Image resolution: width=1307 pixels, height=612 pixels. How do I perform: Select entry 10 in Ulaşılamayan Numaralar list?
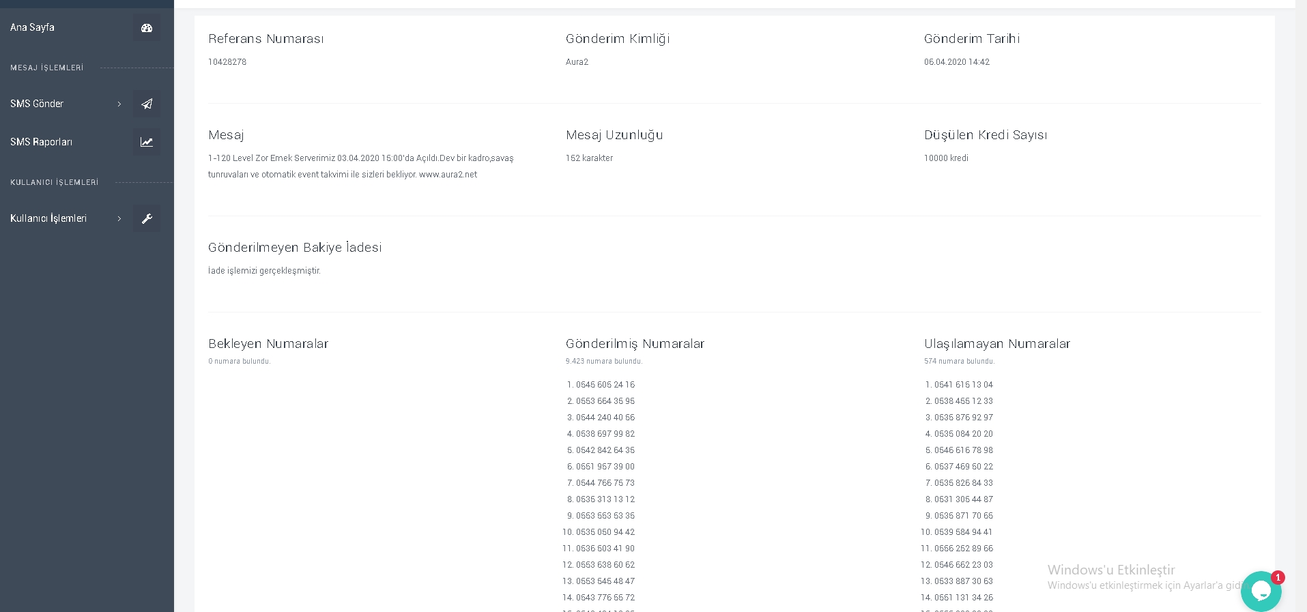tap(964, 532)
